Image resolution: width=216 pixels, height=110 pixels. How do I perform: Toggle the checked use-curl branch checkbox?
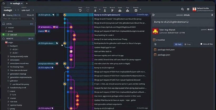[x=3, y=35]
